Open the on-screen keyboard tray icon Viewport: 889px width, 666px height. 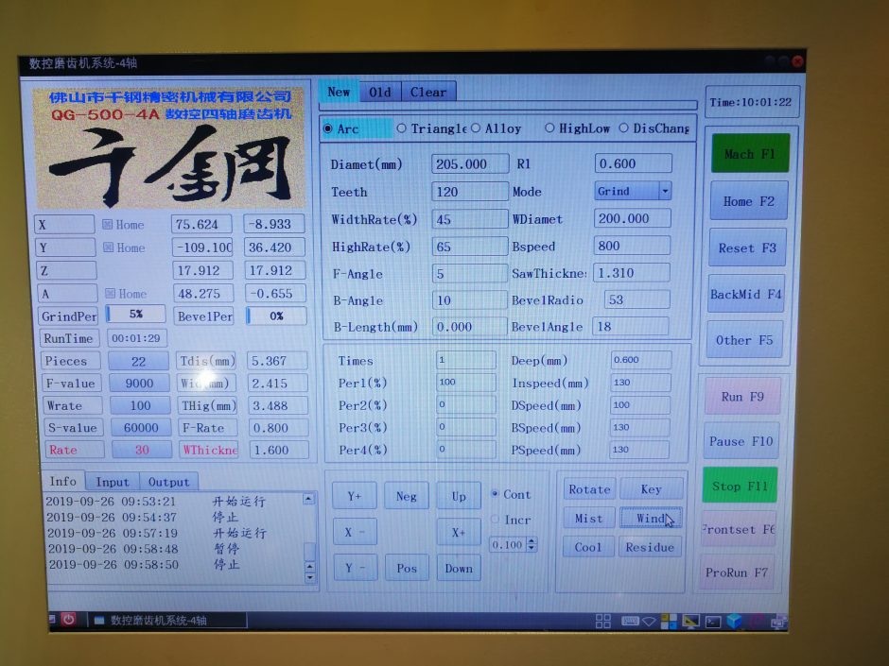(x=629, y=621)
